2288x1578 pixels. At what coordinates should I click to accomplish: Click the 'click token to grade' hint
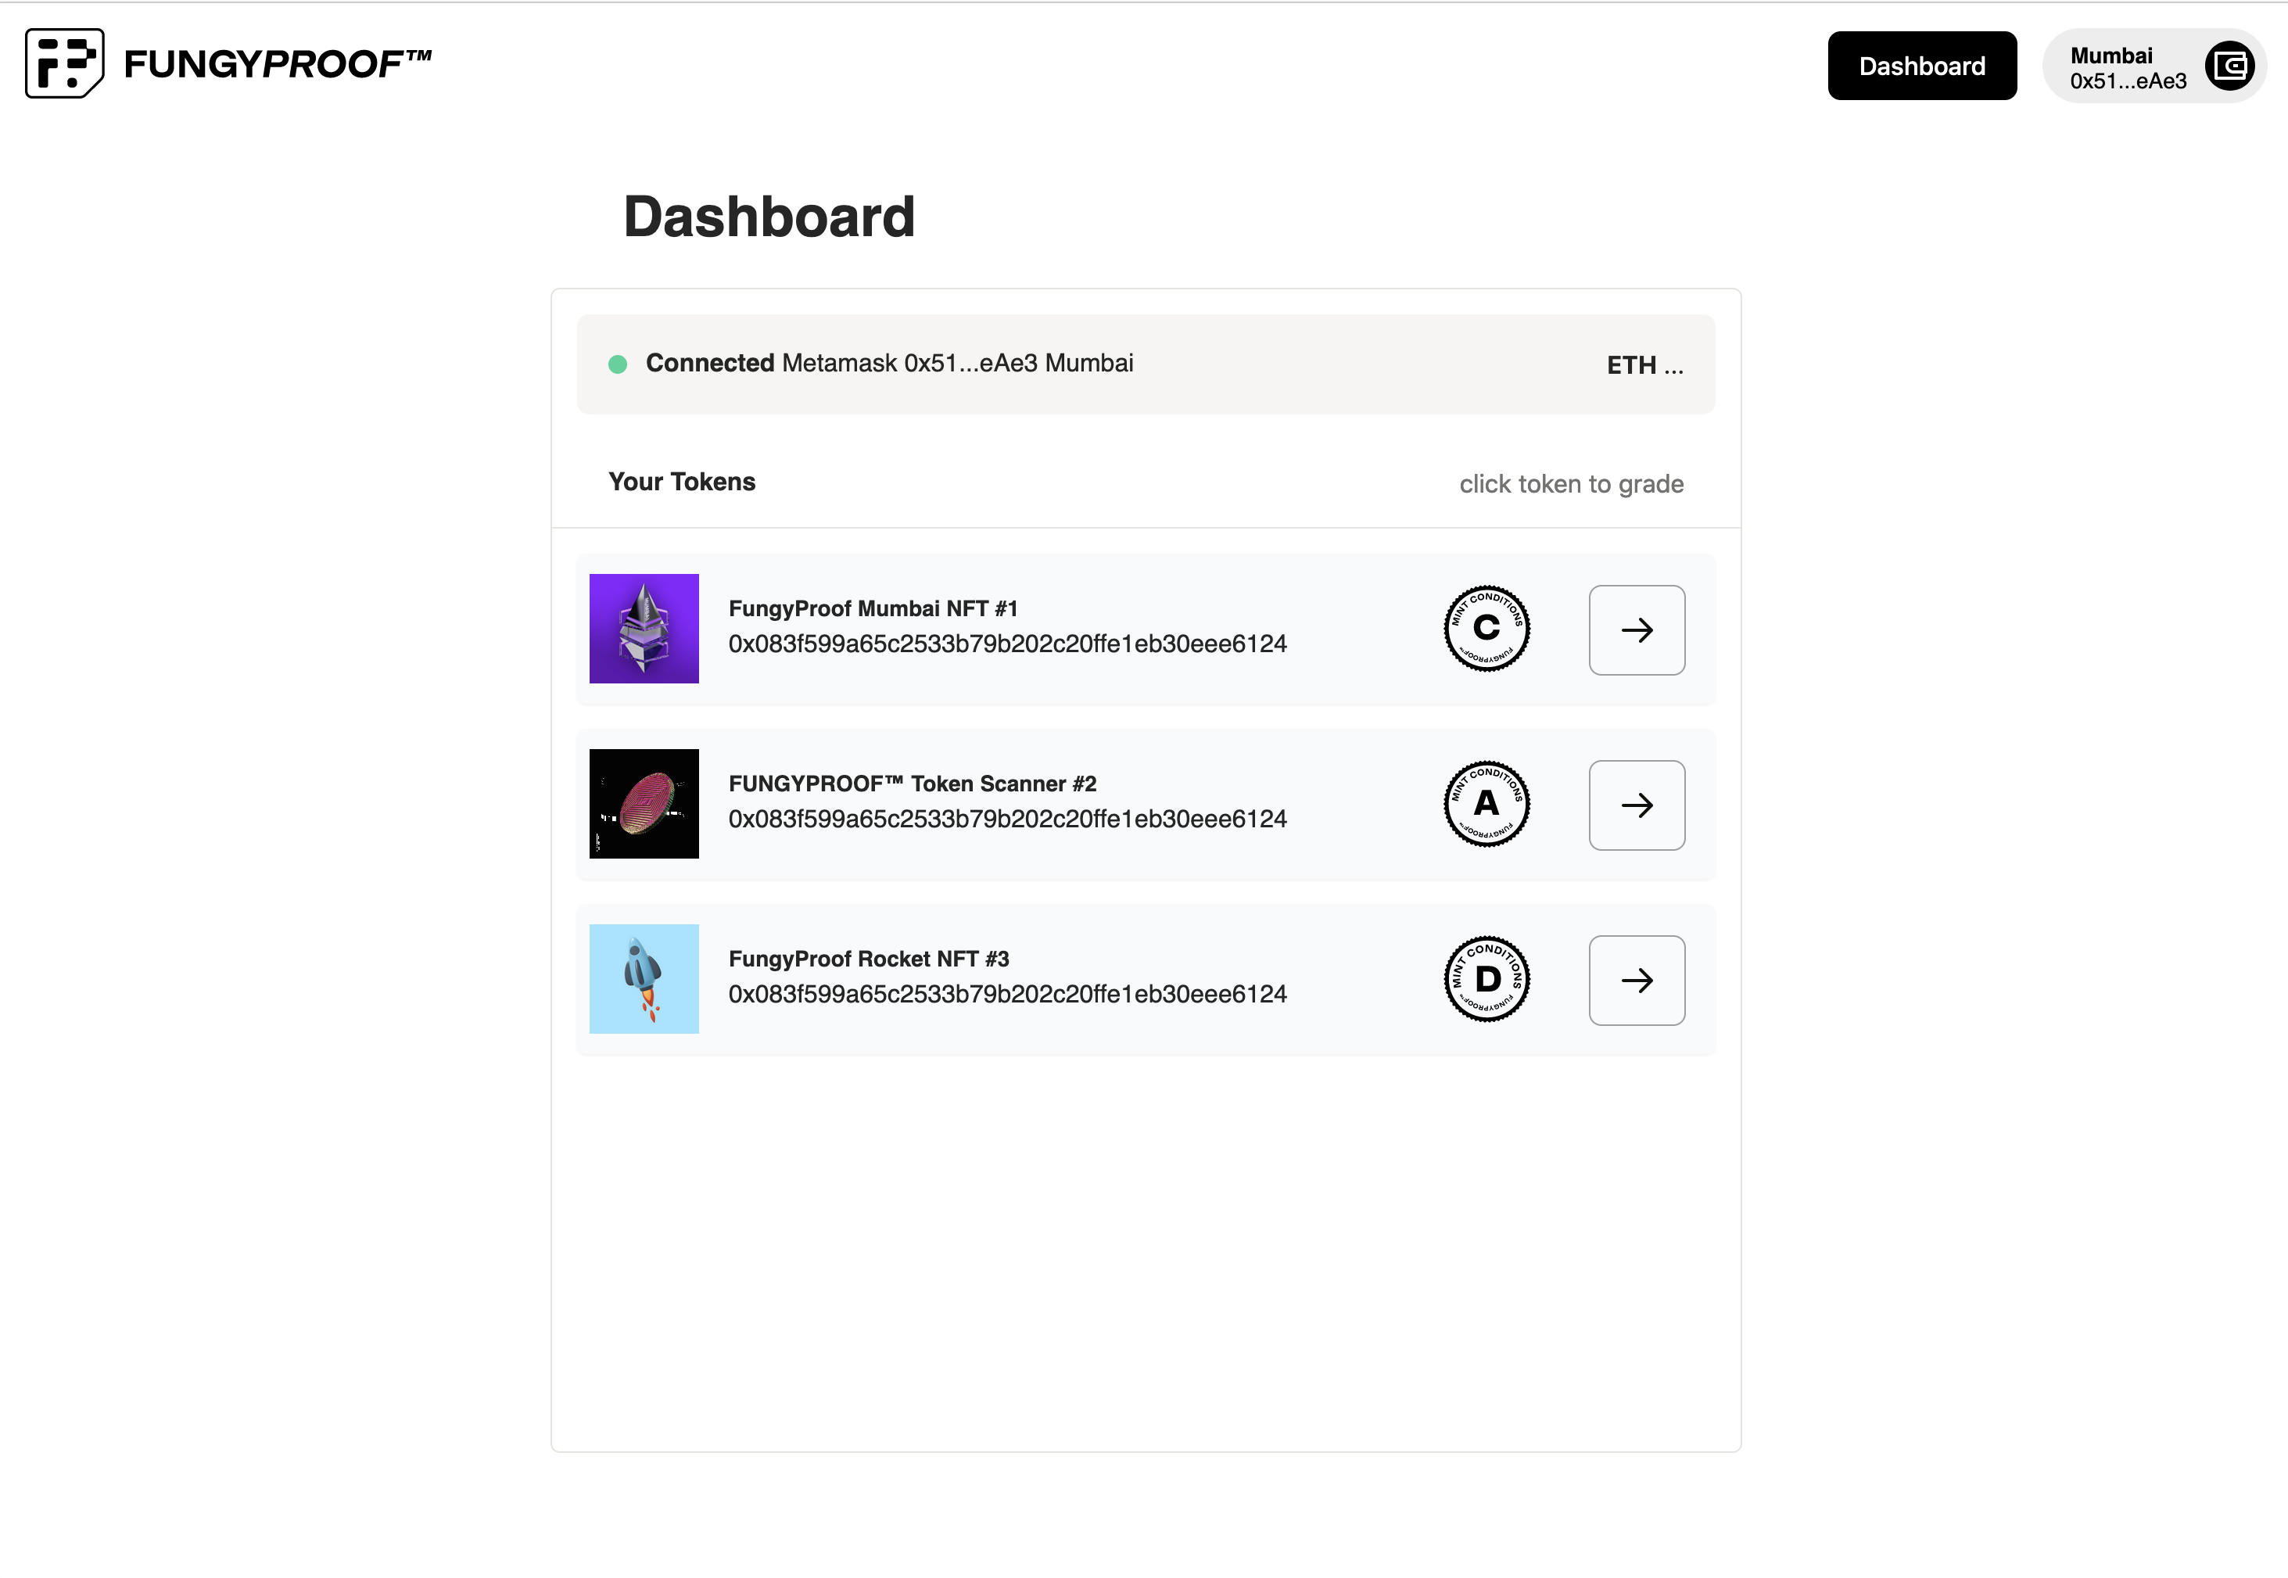click(x=1571, y=483)
